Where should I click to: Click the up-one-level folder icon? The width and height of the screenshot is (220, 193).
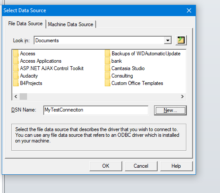pyautogui.click(x=181, y=40)
